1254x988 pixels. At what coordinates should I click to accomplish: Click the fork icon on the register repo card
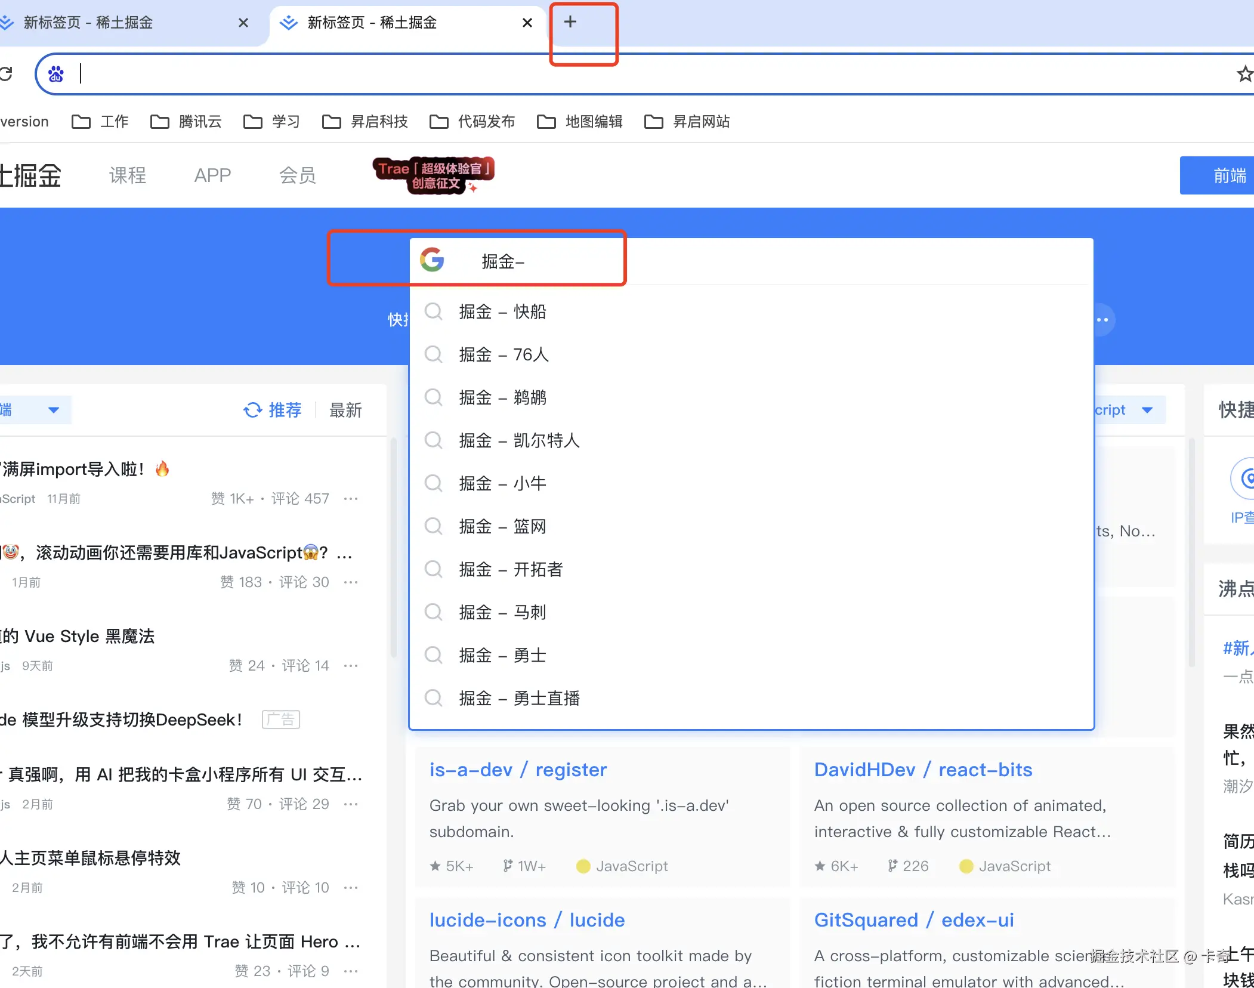(x=508, y=866)
